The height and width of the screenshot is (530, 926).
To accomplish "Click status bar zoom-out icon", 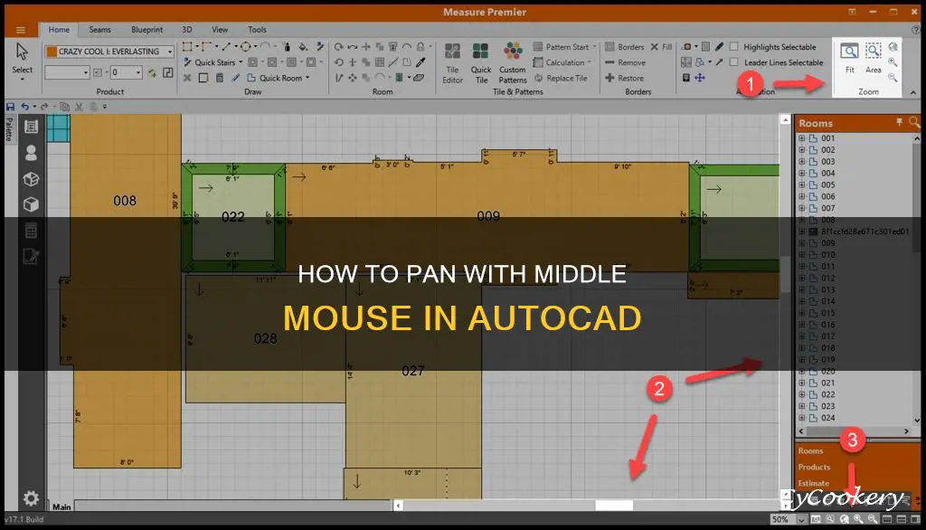I will pyautogui.click(x=873, y=519).
